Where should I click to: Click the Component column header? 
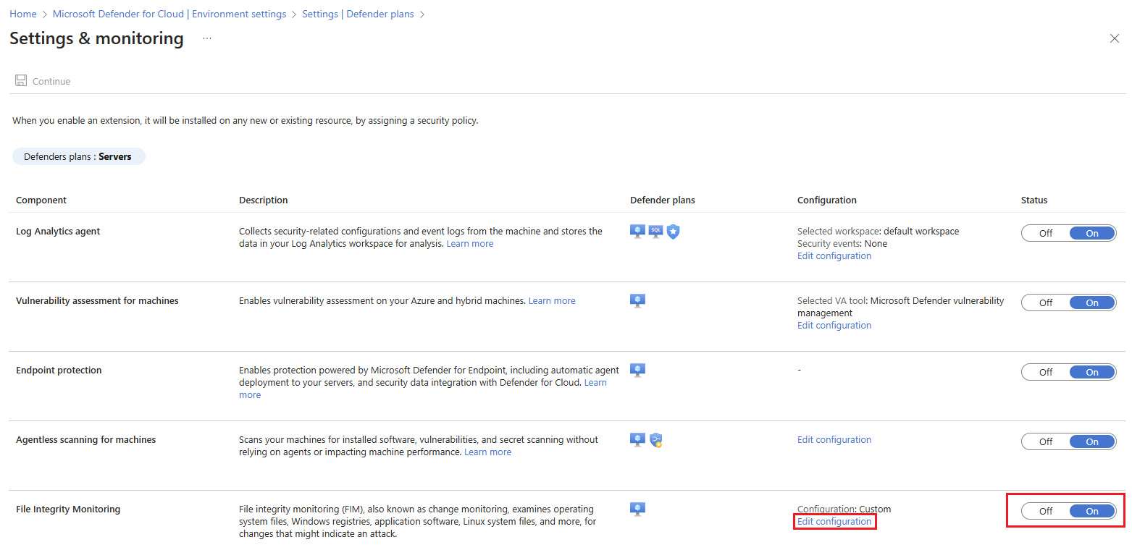coord(41,200)
